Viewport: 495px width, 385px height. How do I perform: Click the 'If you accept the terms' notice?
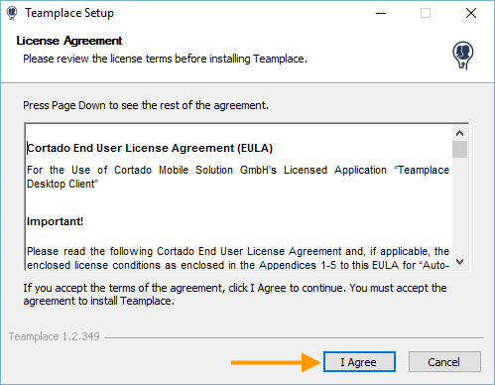click(x=235, y=294)
